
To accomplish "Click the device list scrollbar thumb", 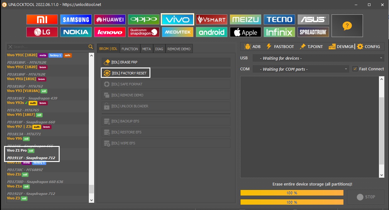I will tap(91, 189).
